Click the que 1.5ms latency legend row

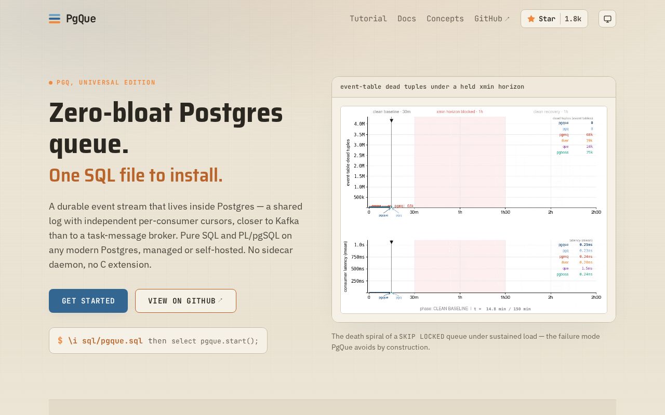pos(578,269)
